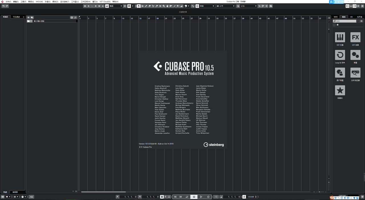Switch to the 可见通道 tab
The height and width of the screenshot is (200, 365).
coord(16,17)
